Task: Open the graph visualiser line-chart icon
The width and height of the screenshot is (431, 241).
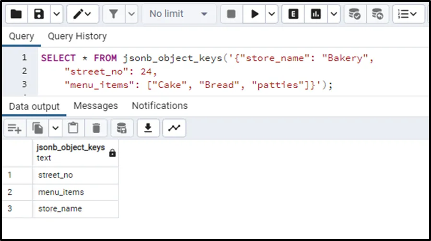Action: 174,128
